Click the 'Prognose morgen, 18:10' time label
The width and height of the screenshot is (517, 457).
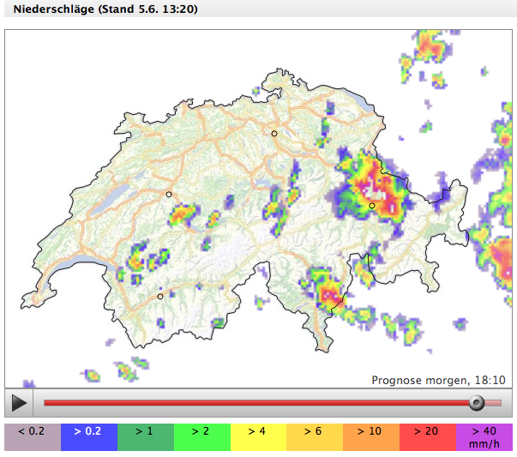[x=438, y=380]
